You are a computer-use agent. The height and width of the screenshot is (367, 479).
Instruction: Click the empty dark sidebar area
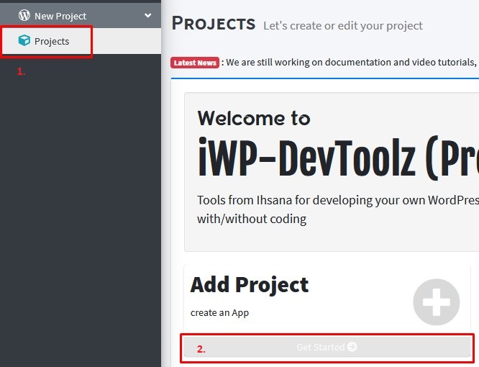click(x=81, y=216)
